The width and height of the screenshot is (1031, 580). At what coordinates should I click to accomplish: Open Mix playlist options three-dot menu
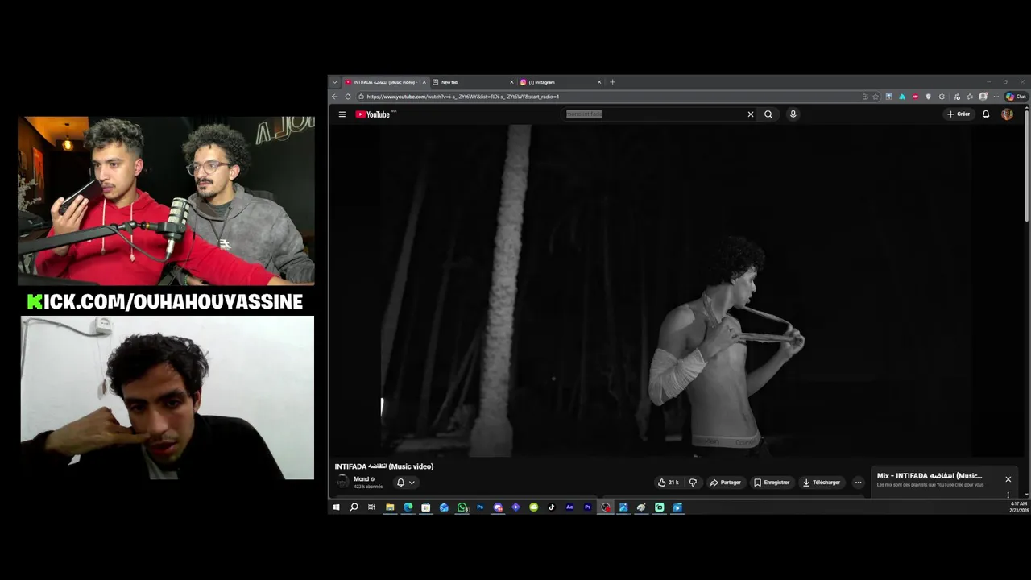[x=1008, y=495]
